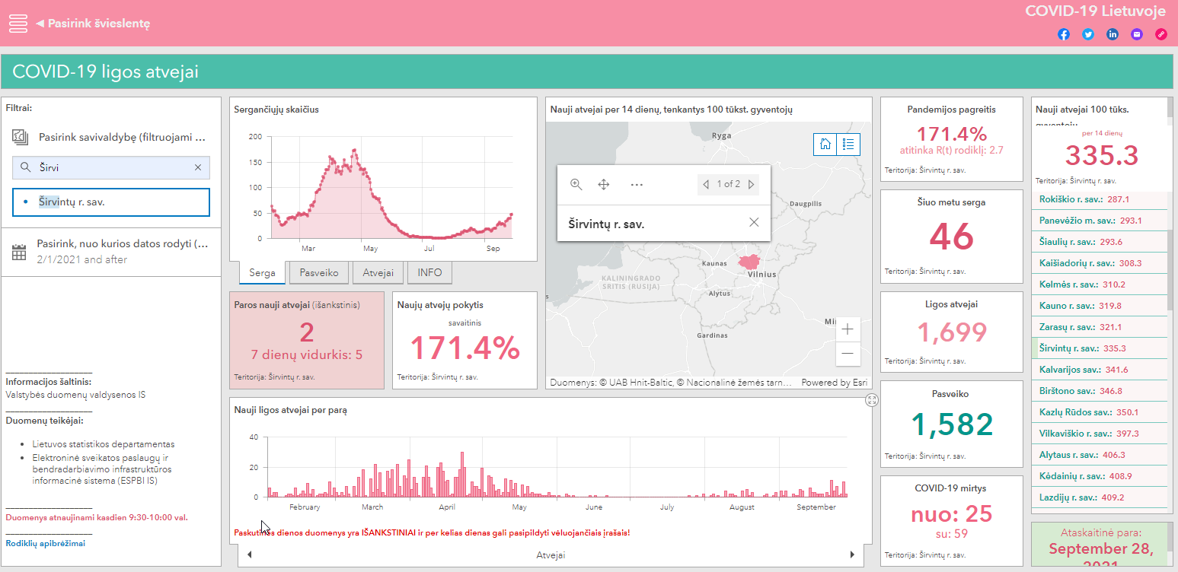Share dashboard on Facebook
Screen dimensions: 1178x572
tap(1064, 34)
